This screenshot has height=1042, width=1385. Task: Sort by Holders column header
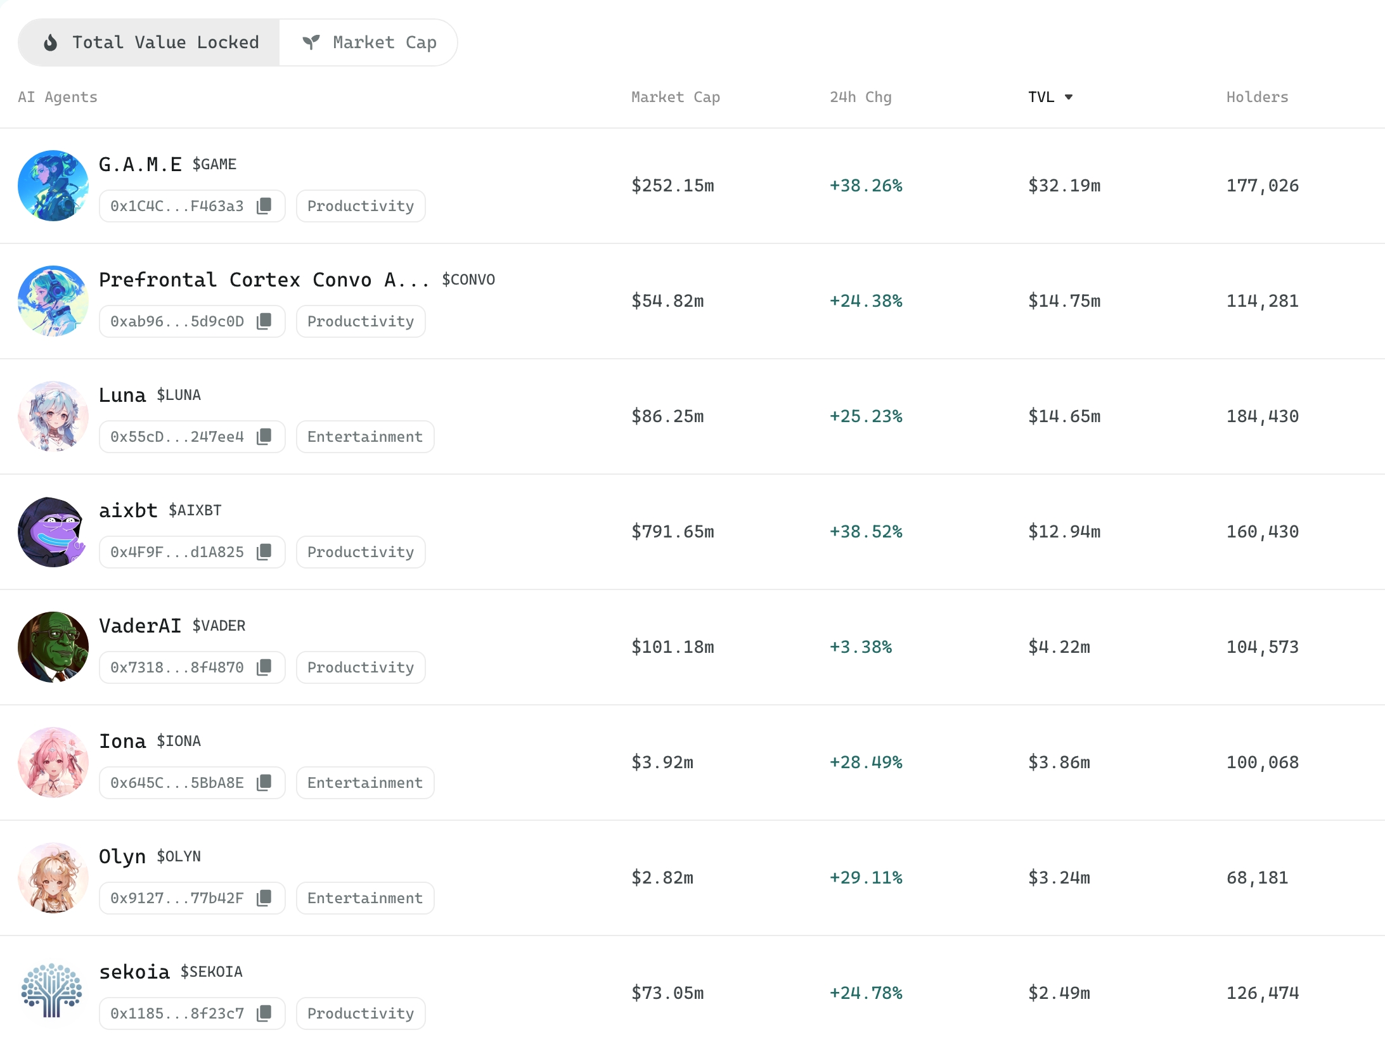point(1257,97)
